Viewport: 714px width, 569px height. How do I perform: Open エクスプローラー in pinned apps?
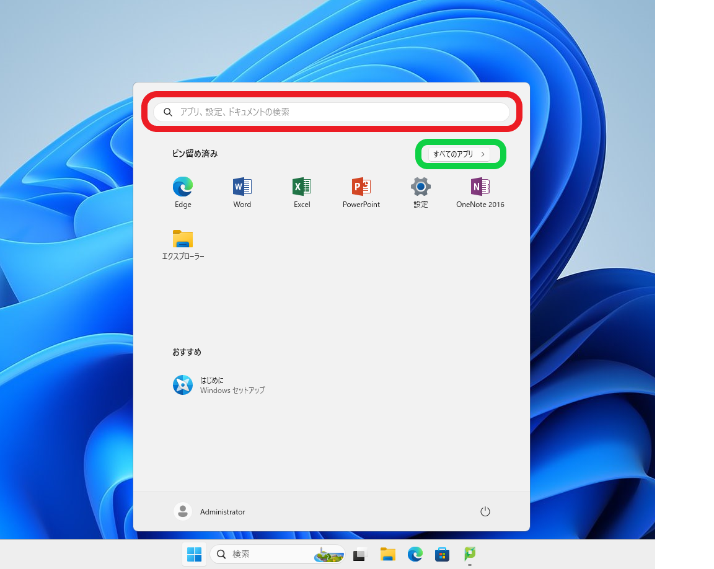[183, 244]
